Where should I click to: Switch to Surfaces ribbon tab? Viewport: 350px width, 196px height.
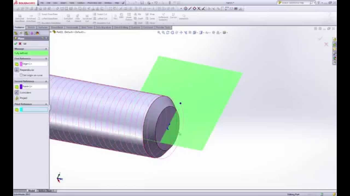43,27
